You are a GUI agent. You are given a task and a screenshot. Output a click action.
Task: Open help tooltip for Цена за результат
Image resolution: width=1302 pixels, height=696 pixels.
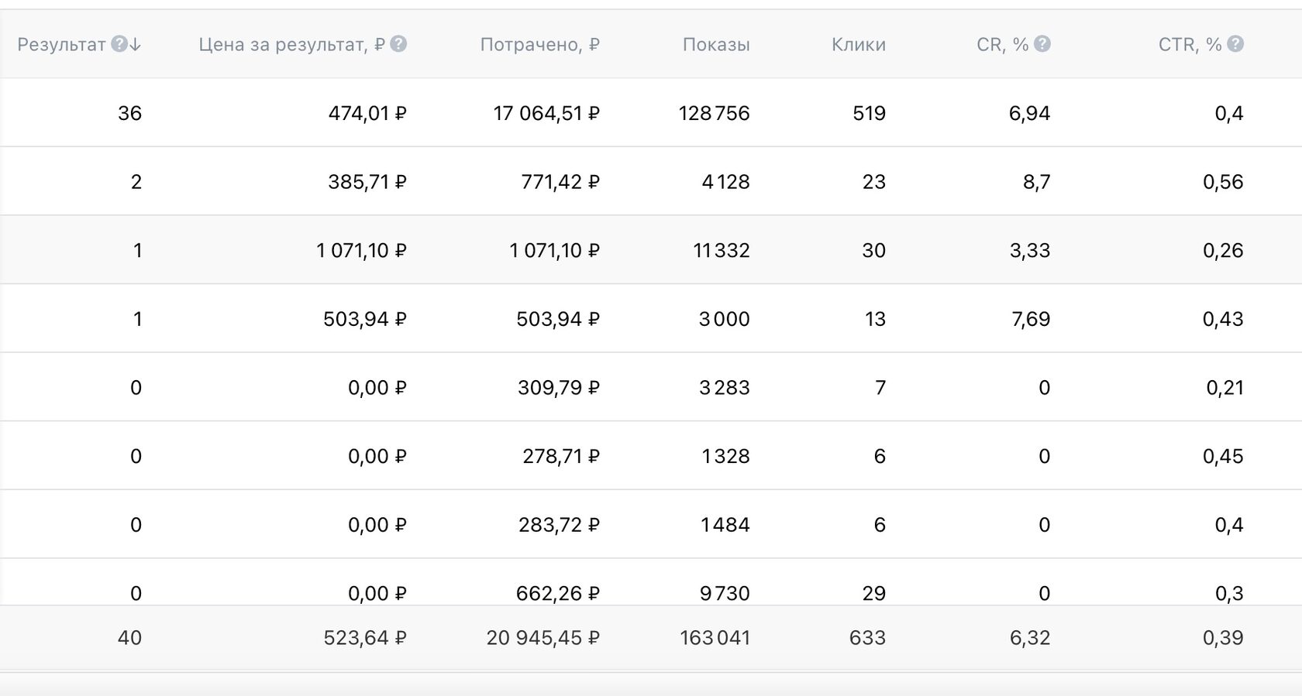click(398, 44)
